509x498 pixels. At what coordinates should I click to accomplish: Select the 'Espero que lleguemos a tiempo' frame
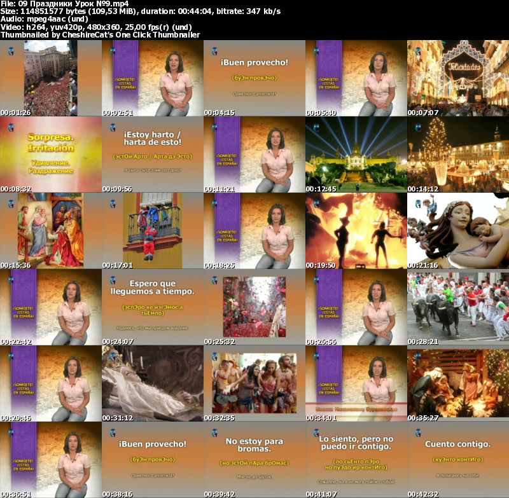pos(152,307)
